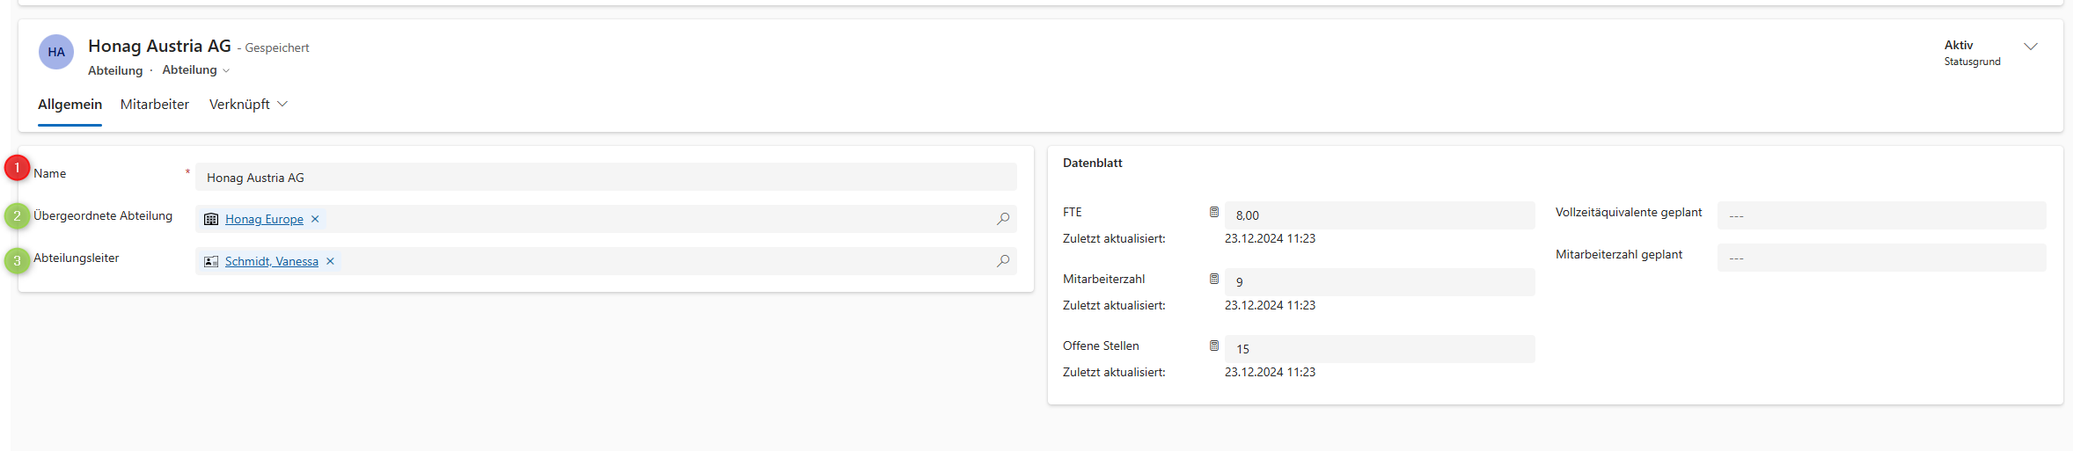Remove Schmidt, Vanessa as department head

tap(330, 261)
